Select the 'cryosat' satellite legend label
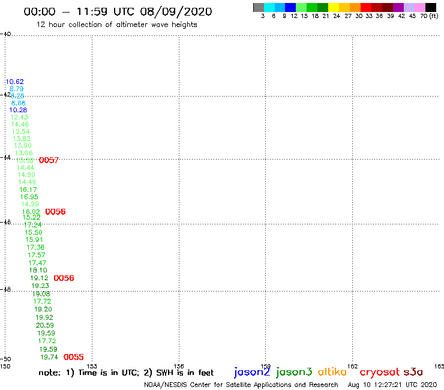 [x=380, y=372]
